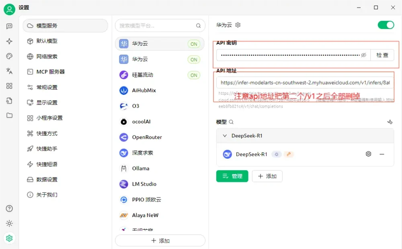402x249 pixels.
Task: Open the chat assistant sidebar icon
Action: point(9,26)
